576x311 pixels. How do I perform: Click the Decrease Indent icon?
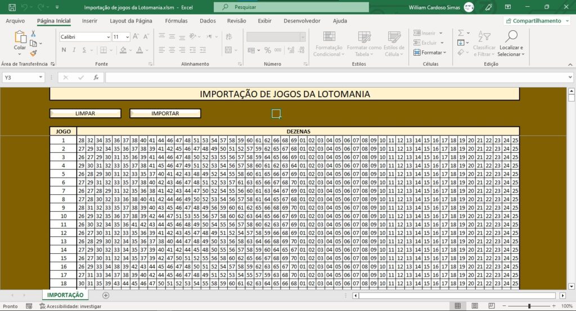pos(192,50)
